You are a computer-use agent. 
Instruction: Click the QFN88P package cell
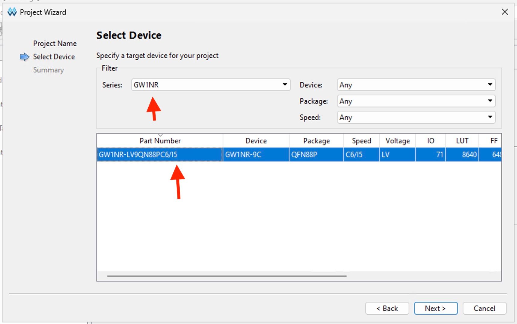[316, 154]
